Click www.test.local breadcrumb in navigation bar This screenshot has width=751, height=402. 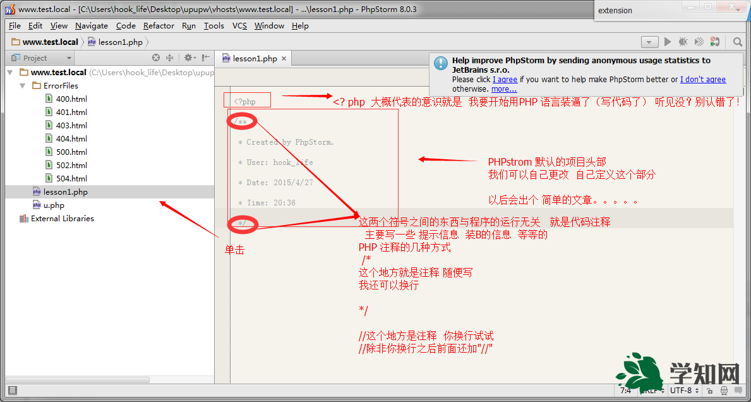(45, 42)
